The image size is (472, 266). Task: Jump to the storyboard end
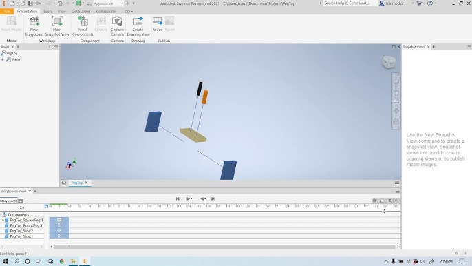[213, 198]
